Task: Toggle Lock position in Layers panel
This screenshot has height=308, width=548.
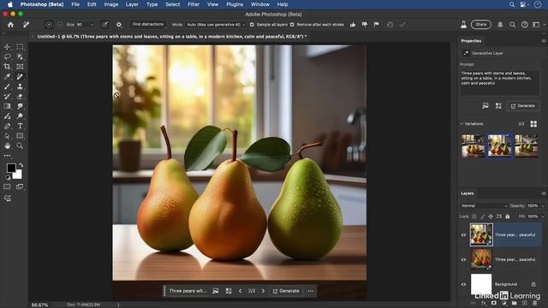Action: point(491,216)
